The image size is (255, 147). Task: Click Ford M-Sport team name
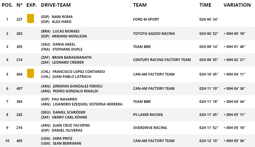[x=146, y=19]
